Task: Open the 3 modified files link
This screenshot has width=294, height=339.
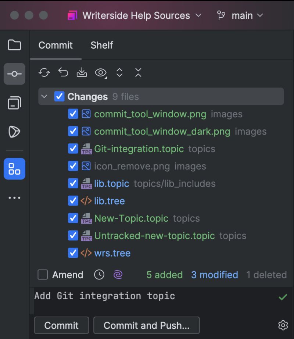Action: click(x=214, y=275)
